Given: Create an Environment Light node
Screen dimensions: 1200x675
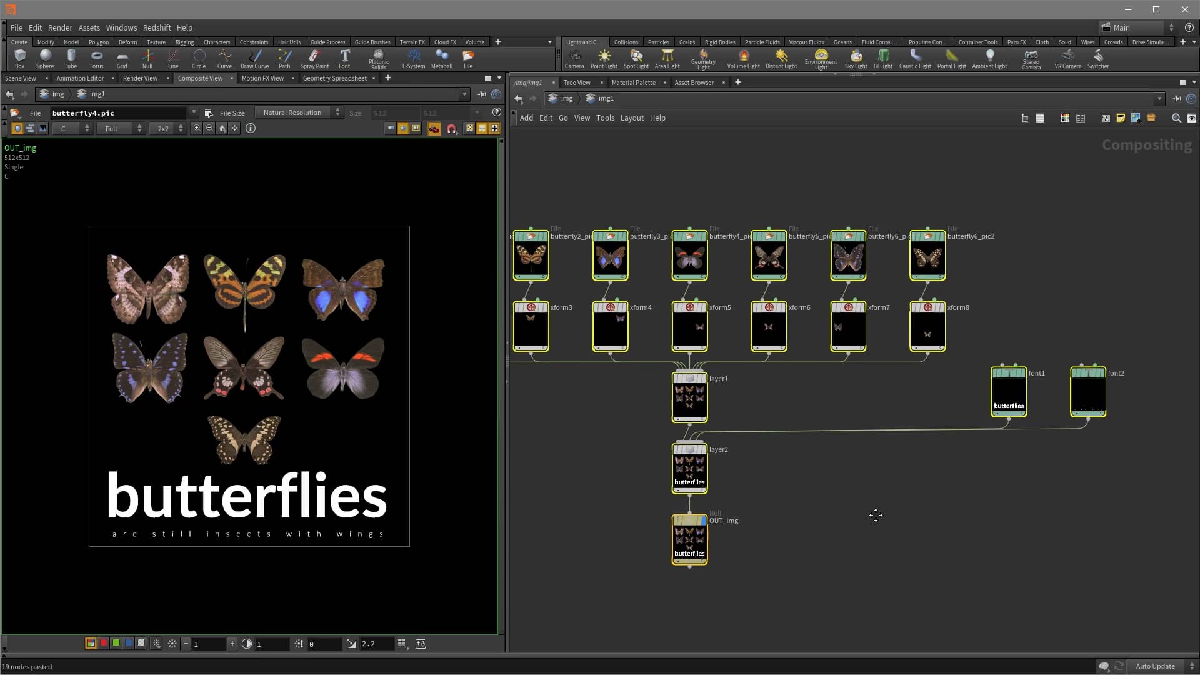Looking at the screenshot, I should (x=821, y=57).
